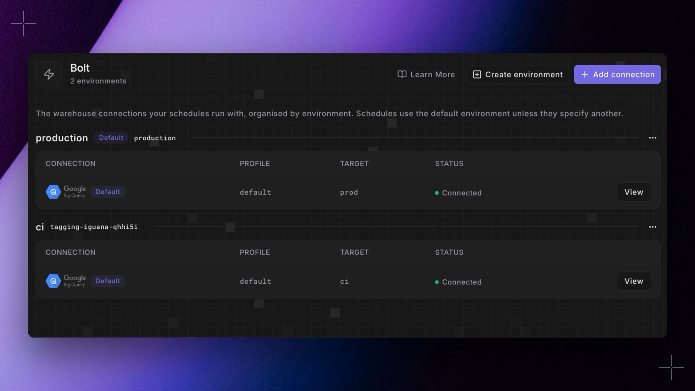Click Connected status in ci row
This screenshot has width=695, height=391.
pyautogui.click(x=458, y=282)
